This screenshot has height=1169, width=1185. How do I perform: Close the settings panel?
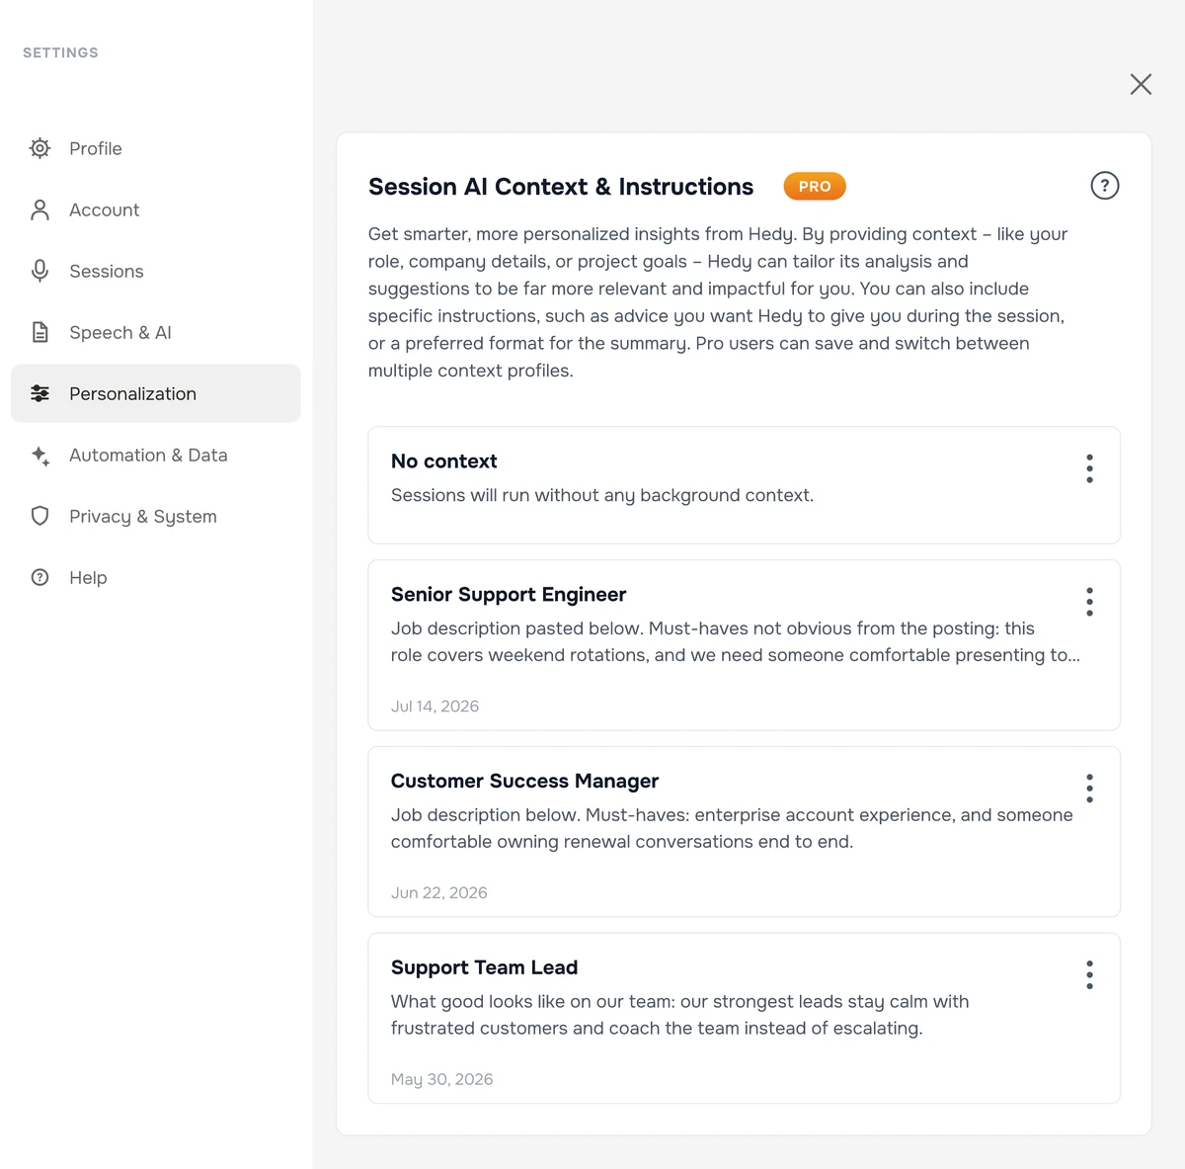1141,84
